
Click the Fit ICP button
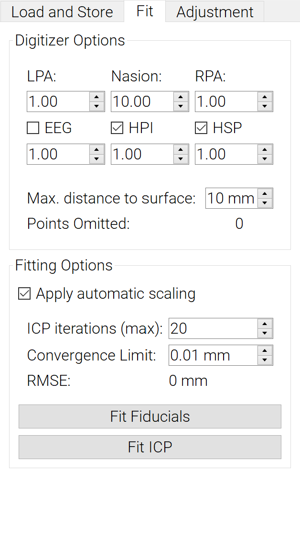pyautogui.click(x=150, y=447)
